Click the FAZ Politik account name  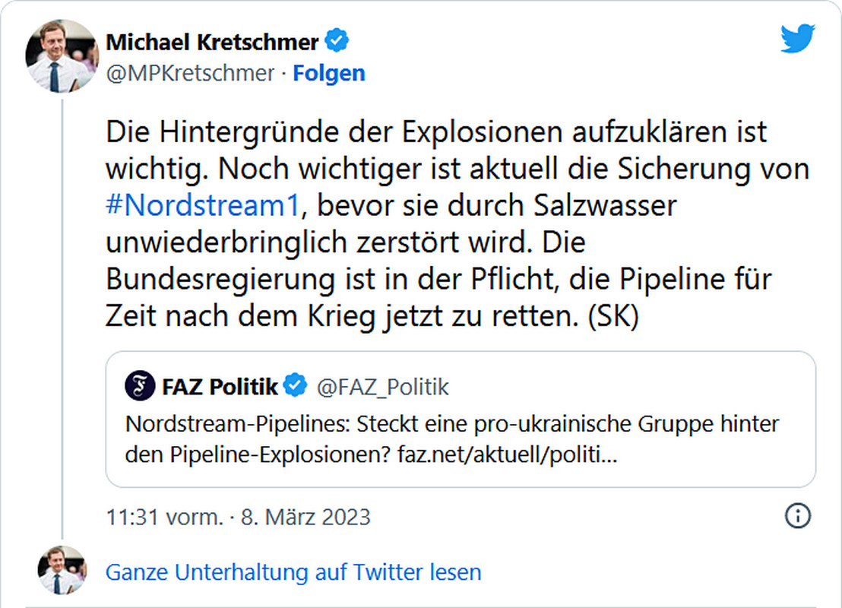tap(220, 387)
